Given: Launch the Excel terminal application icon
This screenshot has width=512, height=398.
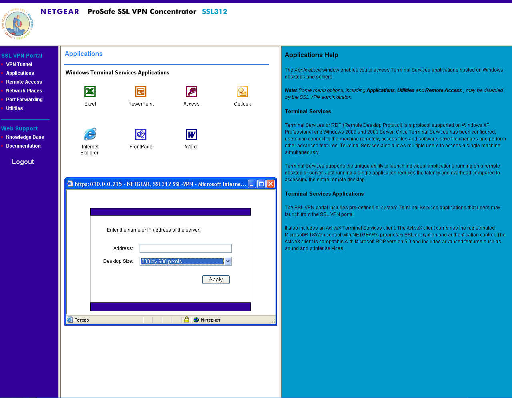Looking at the screenshot, I should pyautogui.click(x=90, y=92).
